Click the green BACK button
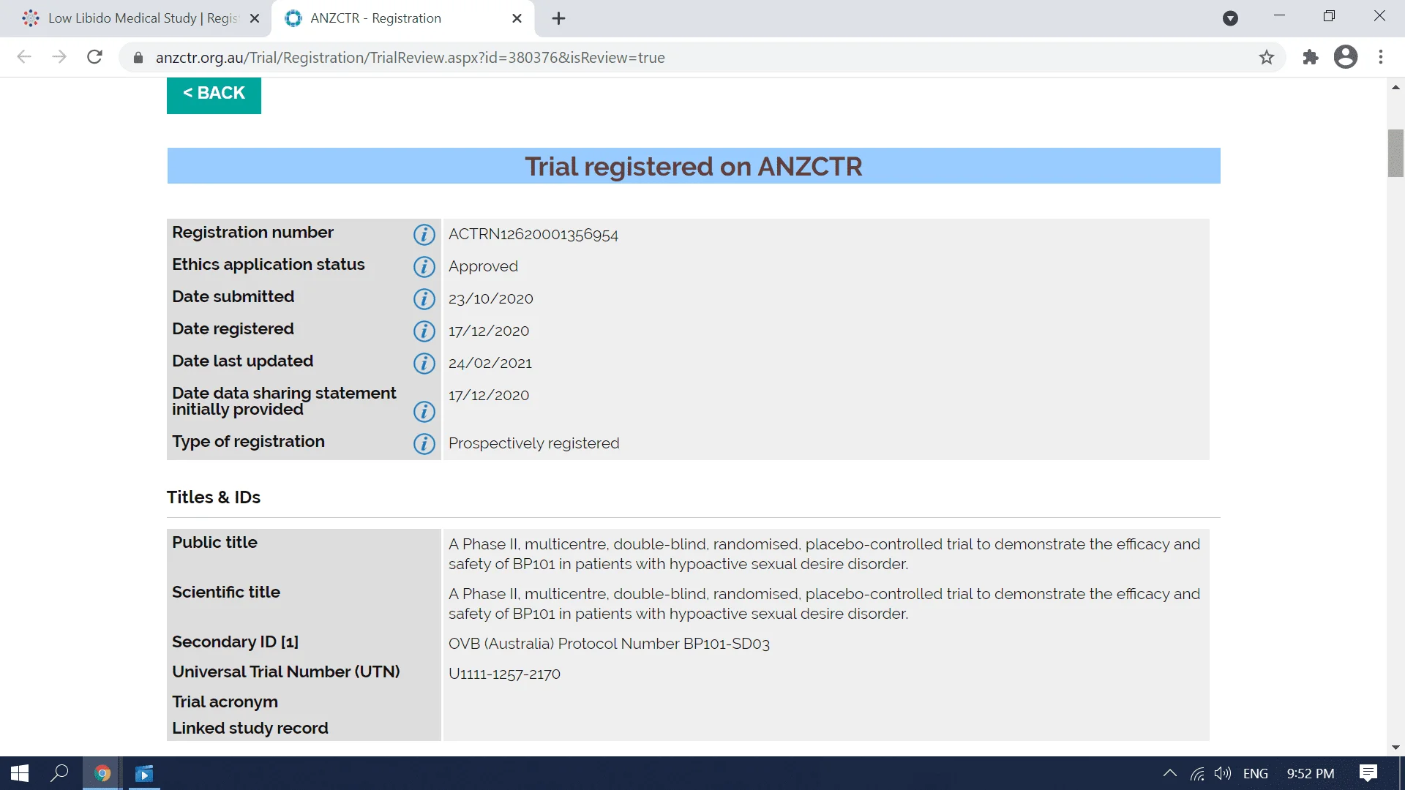1405x790 pixels. [x=214, y=94]
